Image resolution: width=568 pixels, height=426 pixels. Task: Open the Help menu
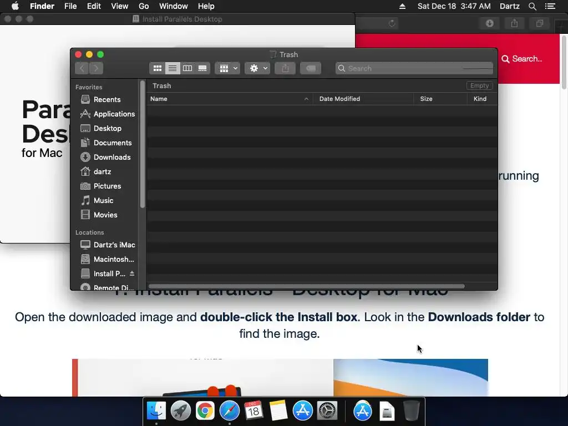point(206,6)
